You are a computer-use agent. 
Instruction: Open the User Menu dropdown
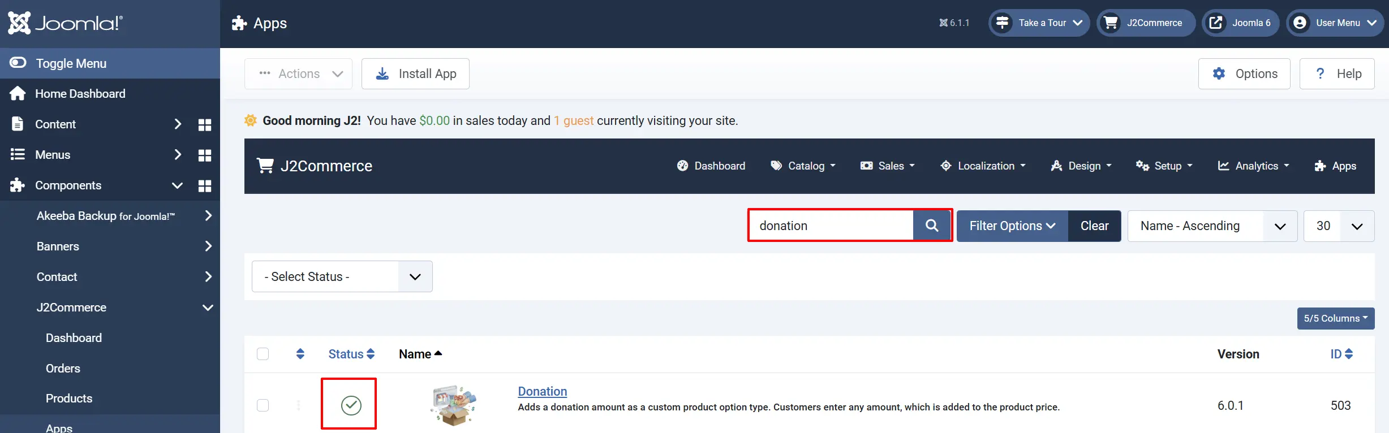[x=1335, y=23]
